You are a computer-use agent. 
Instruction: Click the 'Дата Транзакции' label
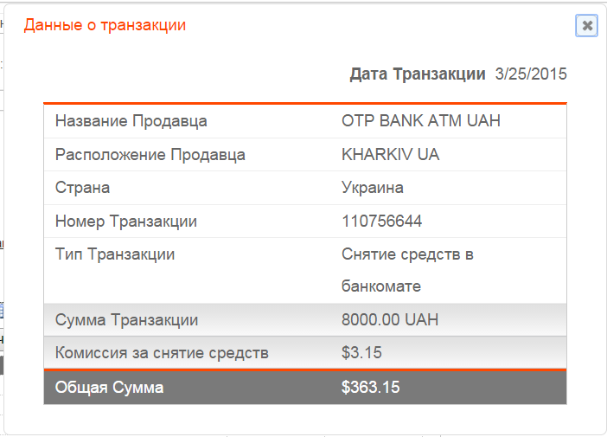click(417, 74)
